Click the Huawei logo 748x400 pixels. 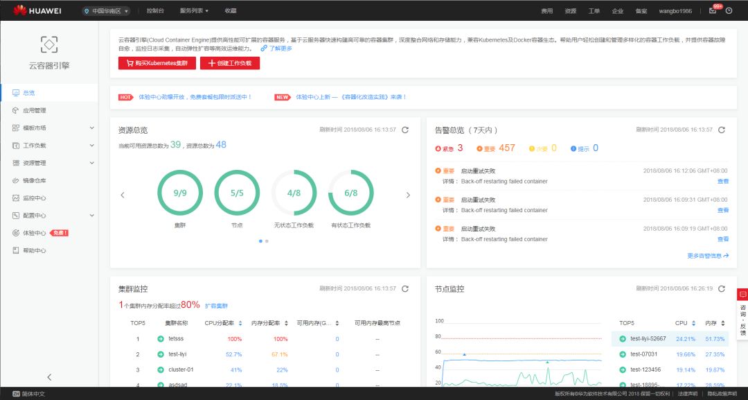(x=37, y=10)
